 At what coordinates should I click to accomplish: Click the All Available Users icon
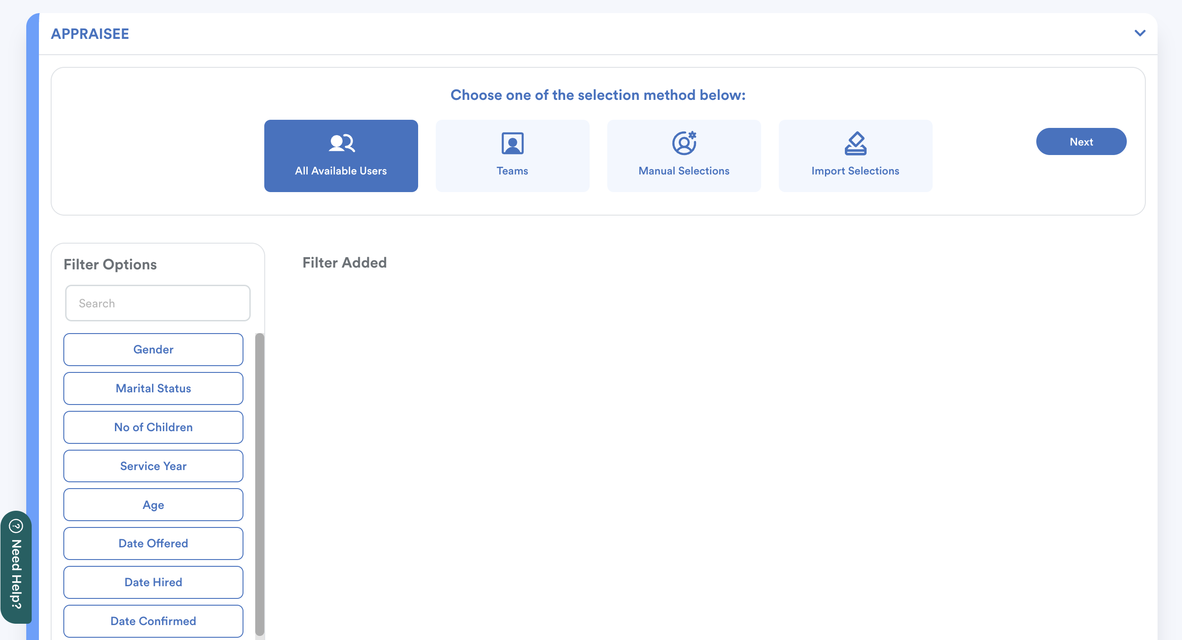pos(341,143)
